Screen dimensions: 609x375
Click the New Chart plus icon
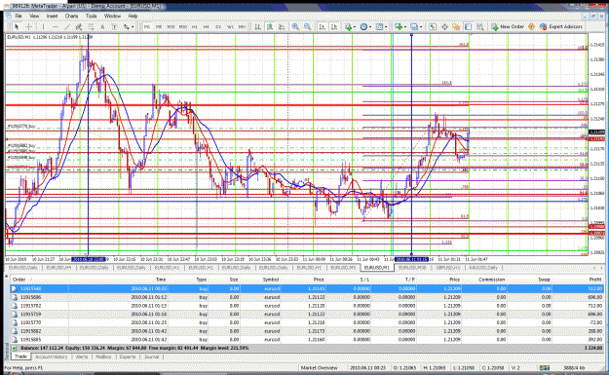pyautogui.click(x=399, y=27)
